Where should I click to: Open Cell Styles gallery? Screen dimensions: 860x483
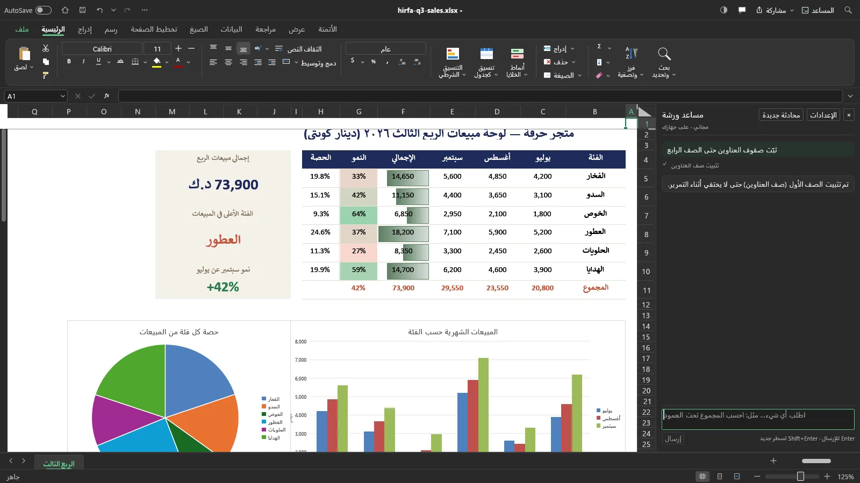tap(517, 63)
